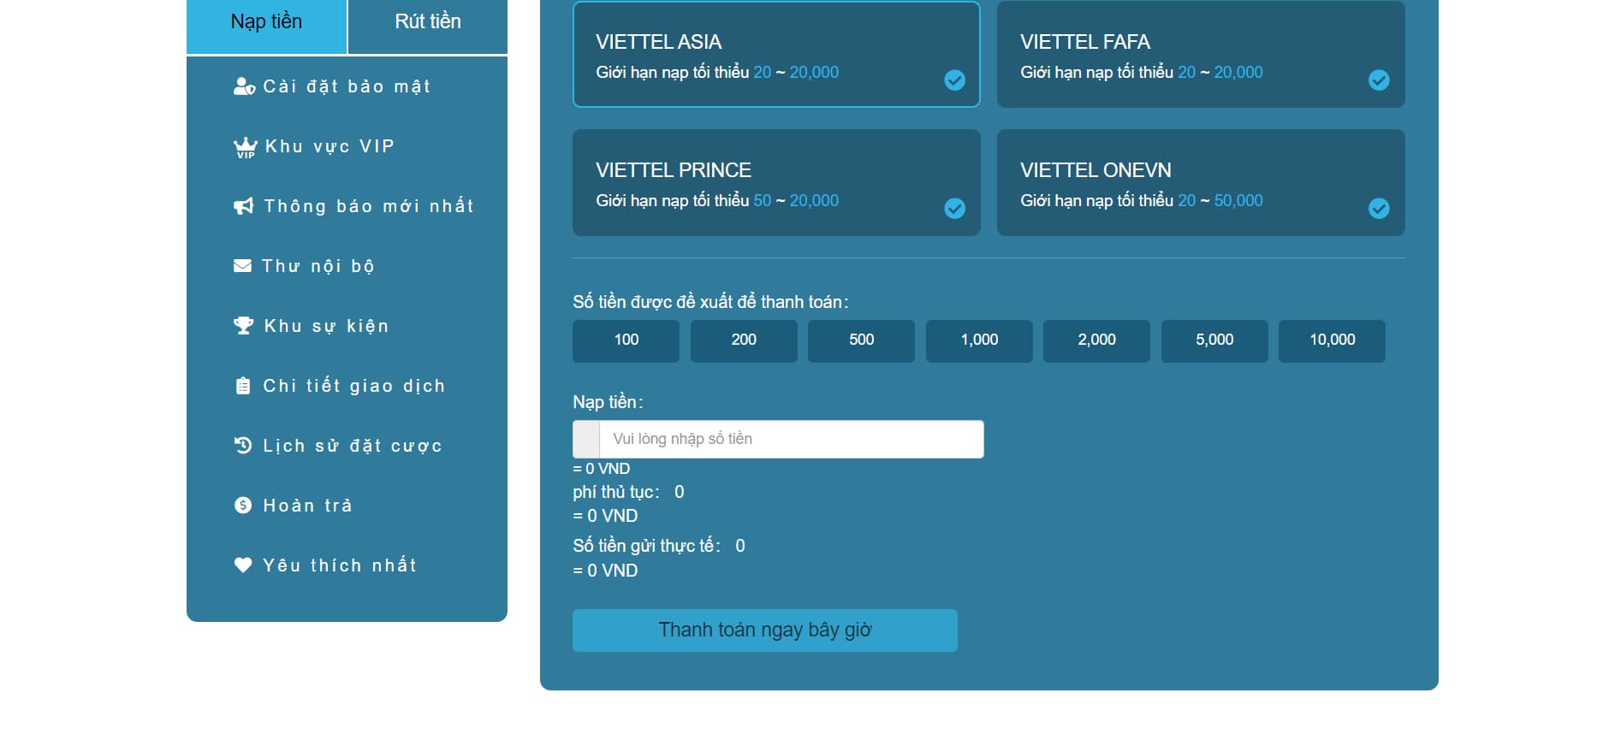The image size is (1609, 734).
Task: Select the VIETTEL PRINCE payment card
Action: click(x=776, y=182)
